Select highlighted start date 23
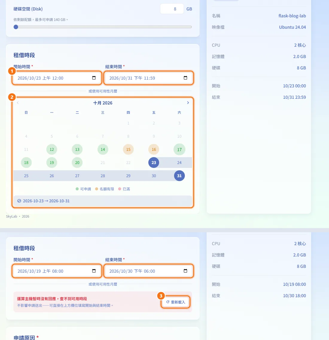The image size is (329, 340). (154, 163)
